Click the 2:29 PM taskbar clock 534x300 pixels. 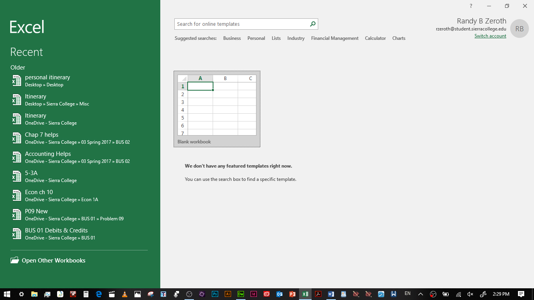tap(501, 294)
